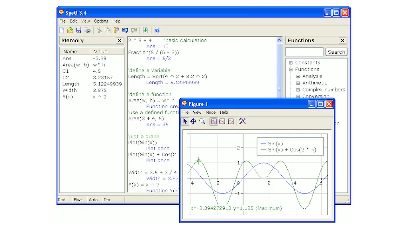Save using the floppy disk icon
This screenshot has height=229, width=408.
point(78,30)
